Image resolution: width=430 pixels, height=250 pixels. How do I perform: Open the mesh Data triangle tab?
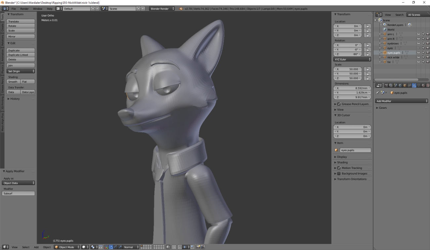pyautogui.click(x=419, y=85)
